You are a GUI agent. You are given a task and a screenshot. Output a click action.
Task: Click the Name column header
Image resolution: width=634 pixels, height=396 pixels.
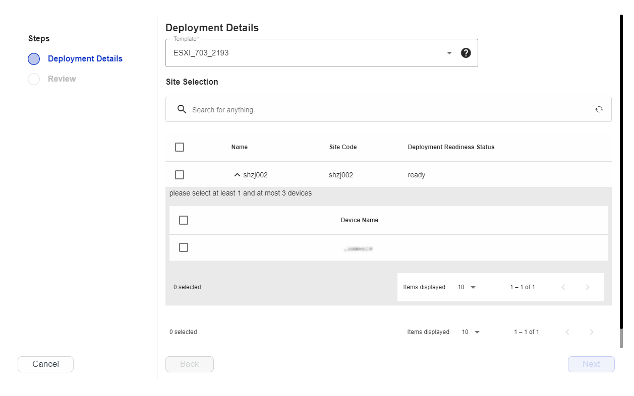[x=240, y=147]
